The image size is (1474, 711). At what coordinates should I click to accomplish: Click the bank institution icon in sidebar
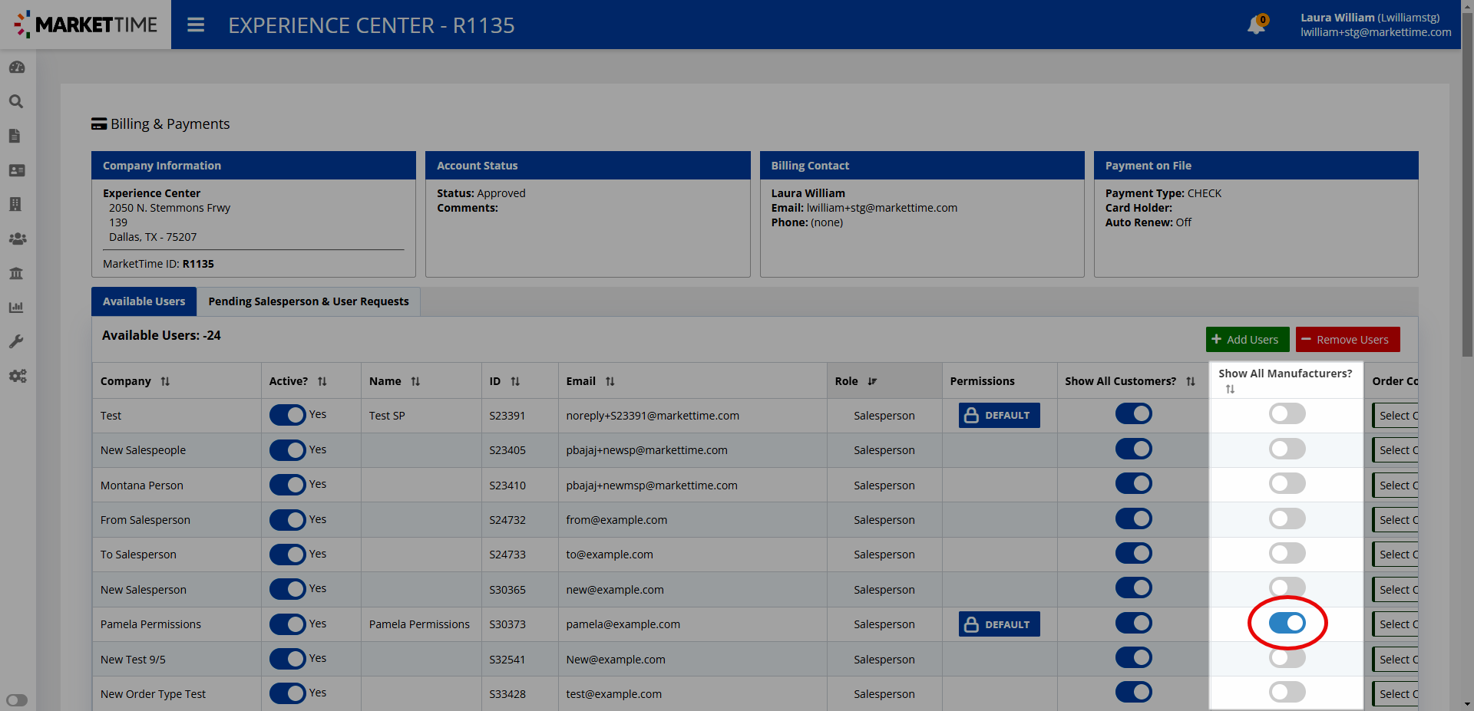click(16, 273)
